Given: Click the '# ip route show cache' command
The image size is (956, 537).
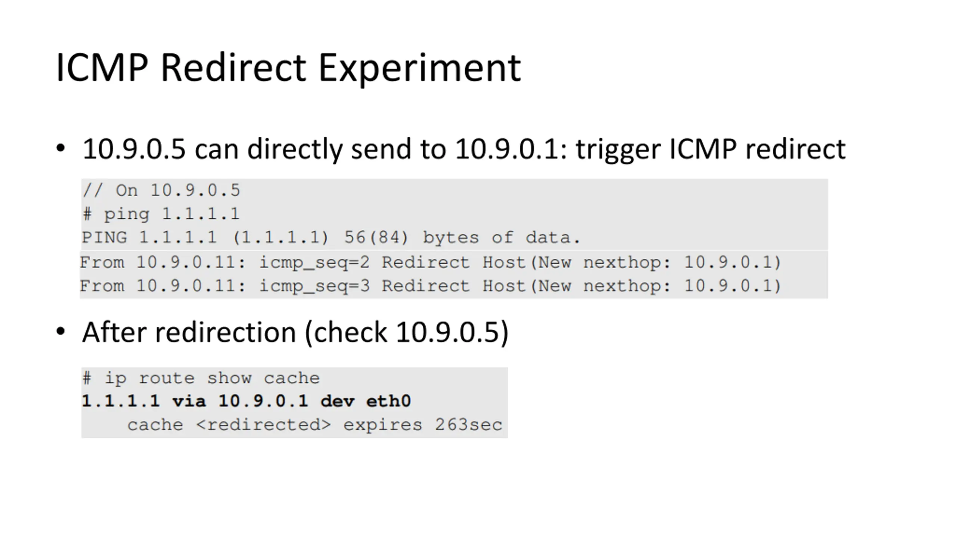Looking at the screenshot, I should pos(201,379).
